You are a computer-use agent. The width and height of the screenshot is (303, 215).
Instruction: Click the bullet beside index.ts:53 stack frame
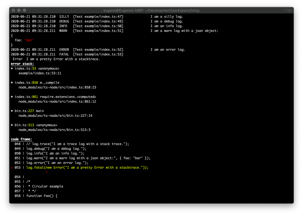pyautogui.click(x=11, y=68)
